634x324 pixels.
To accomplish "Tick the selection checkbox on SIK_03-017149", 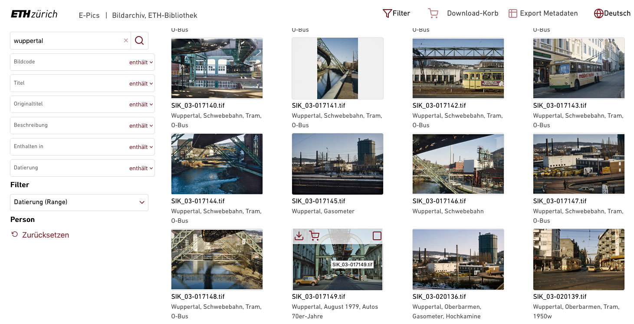I will tap(377, 236).
